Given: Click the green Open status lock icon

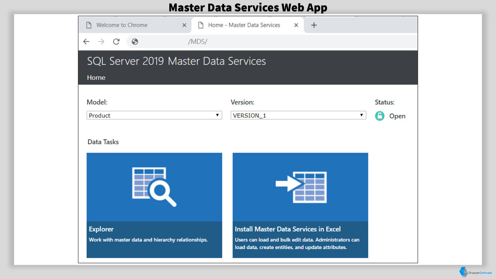Looking at the screenshot, I should pyautogui.click(x=380, y=116).
